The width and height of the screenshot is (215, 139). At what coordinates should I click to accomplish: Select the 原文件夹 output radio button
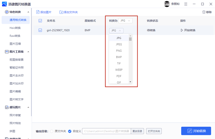pos(52,131)
